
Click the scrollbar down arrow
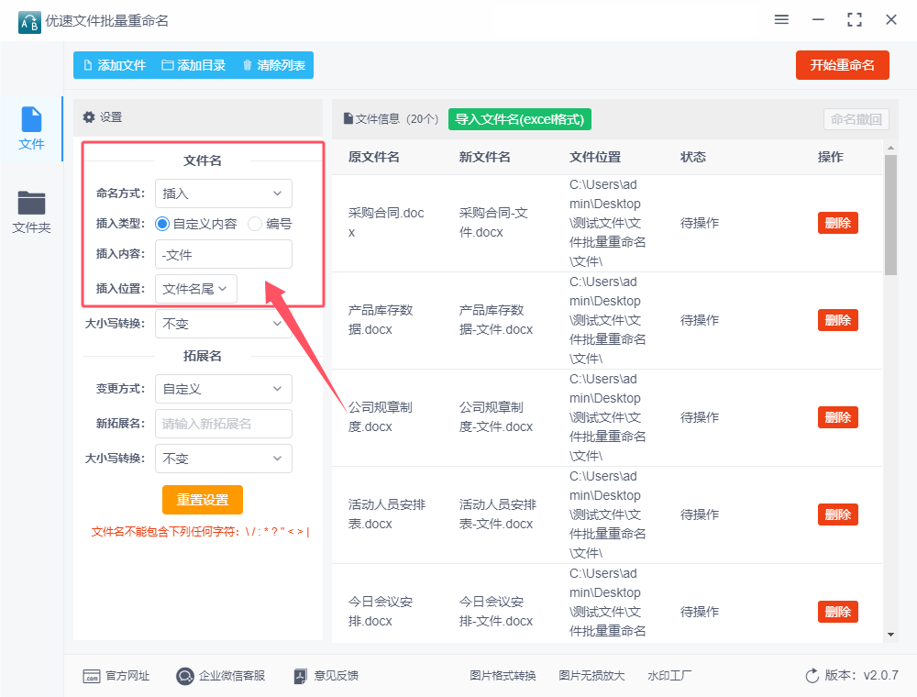point(890,635)
